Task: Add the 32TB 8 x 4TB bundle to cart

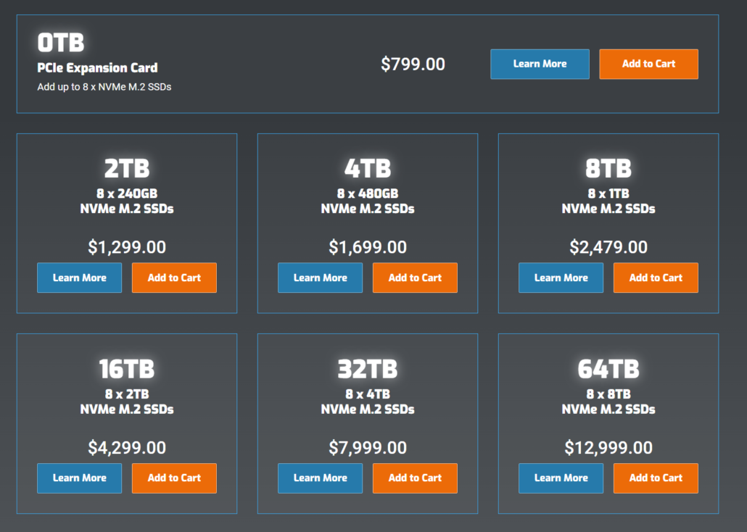Action: pyautogui.click(x=415, y=478)
